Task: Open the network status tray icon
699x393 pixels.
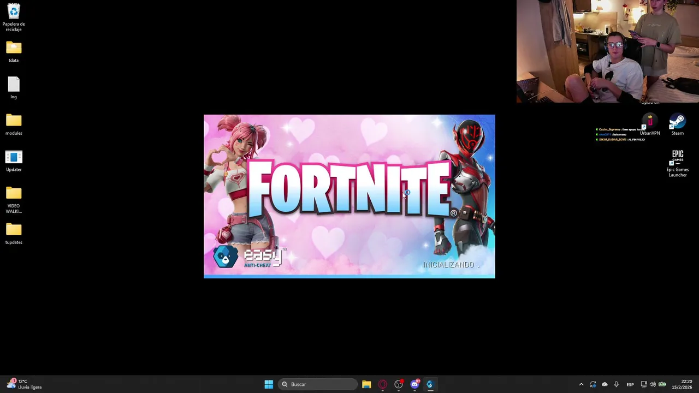Action: [x=644, y=384]
